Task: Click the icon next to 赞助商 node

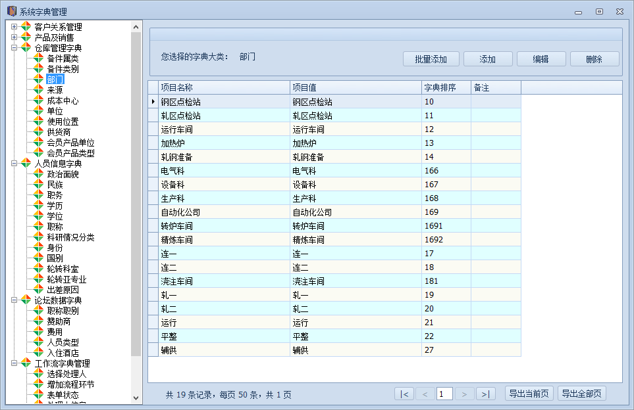Action: click(x=38, y=321)
